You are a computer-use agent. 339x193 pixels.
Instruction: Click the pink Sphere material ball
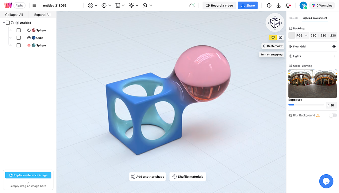pyautogui.click(x=33, y=30)
